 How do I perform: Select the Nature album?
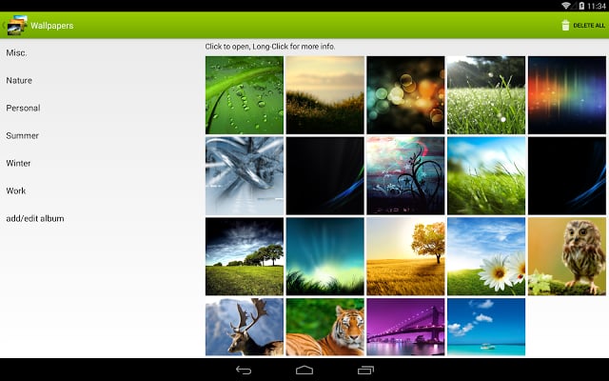pos(19,80)
